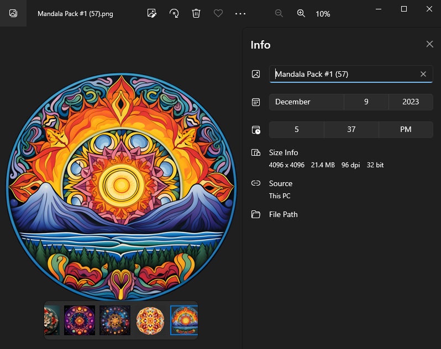This screenshot has width=441, height=349.
Task: Select the hour field showing 5
Action: [x=296, y=130]
